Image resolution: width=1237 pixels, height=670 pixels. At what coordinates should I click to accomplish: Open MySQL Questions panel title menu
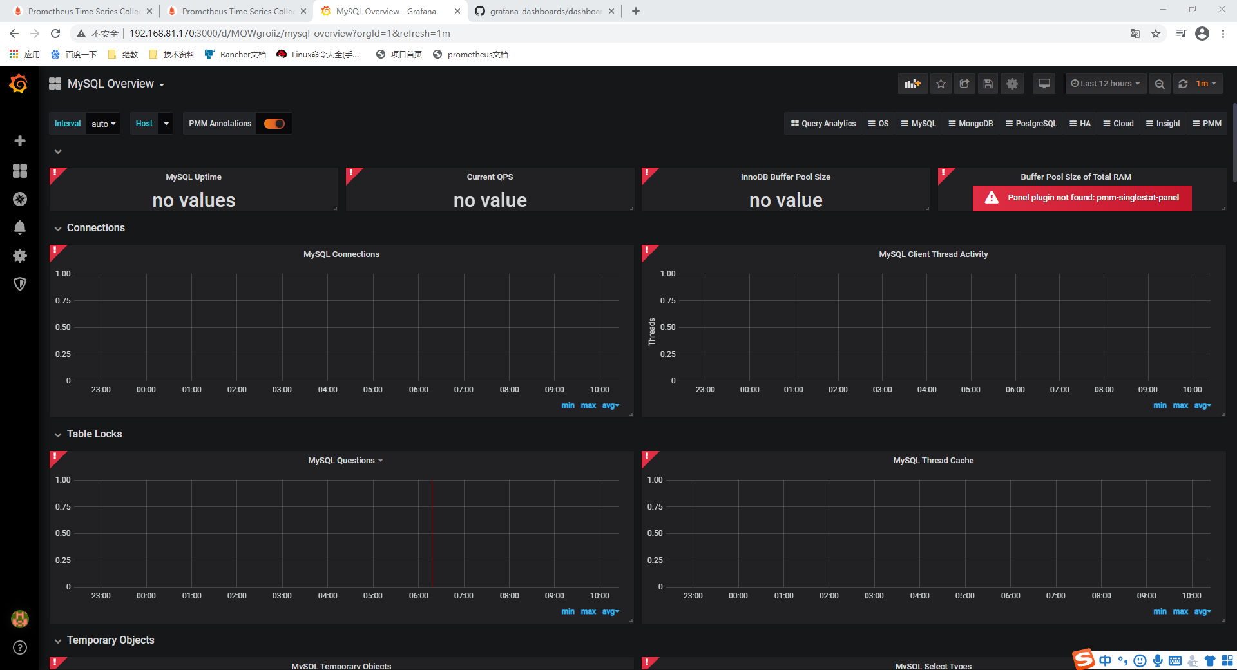click(x=345, y=461)
